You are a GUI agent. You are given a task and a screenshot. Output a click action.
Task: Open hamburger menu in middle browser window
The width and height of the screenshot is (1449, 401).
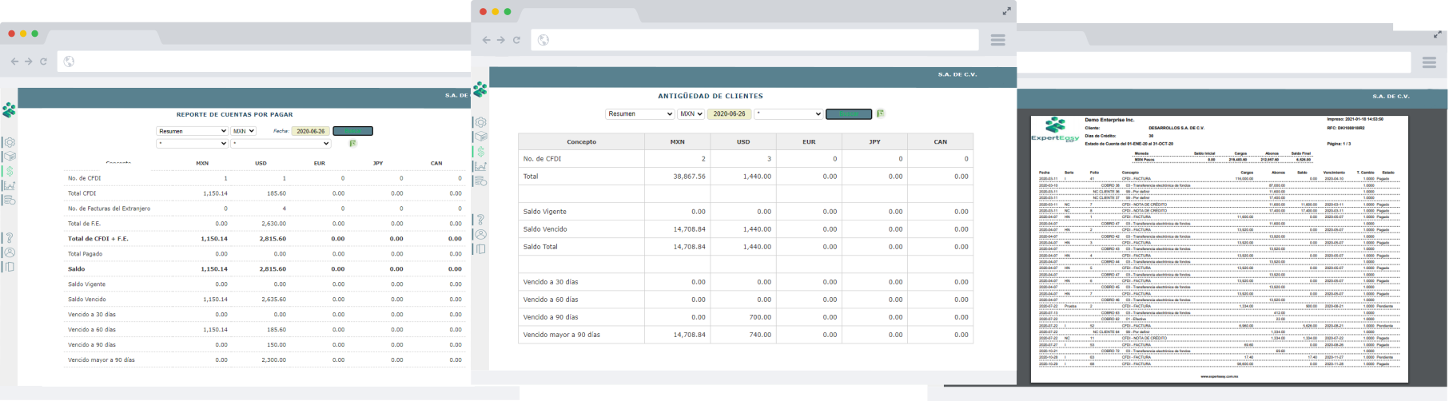(x=997, y=40)
